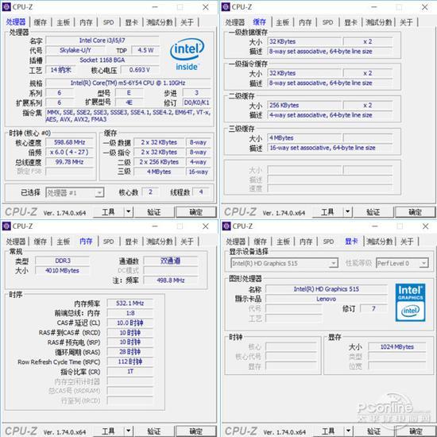Click the Intel Graphics logo in graphics window
This screenshot has width=437, height=437.
pyautogui.click(x=410, y=303)
